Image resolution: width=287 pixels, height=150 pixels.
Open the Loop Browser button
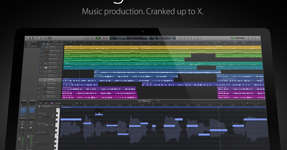point(254,38)
